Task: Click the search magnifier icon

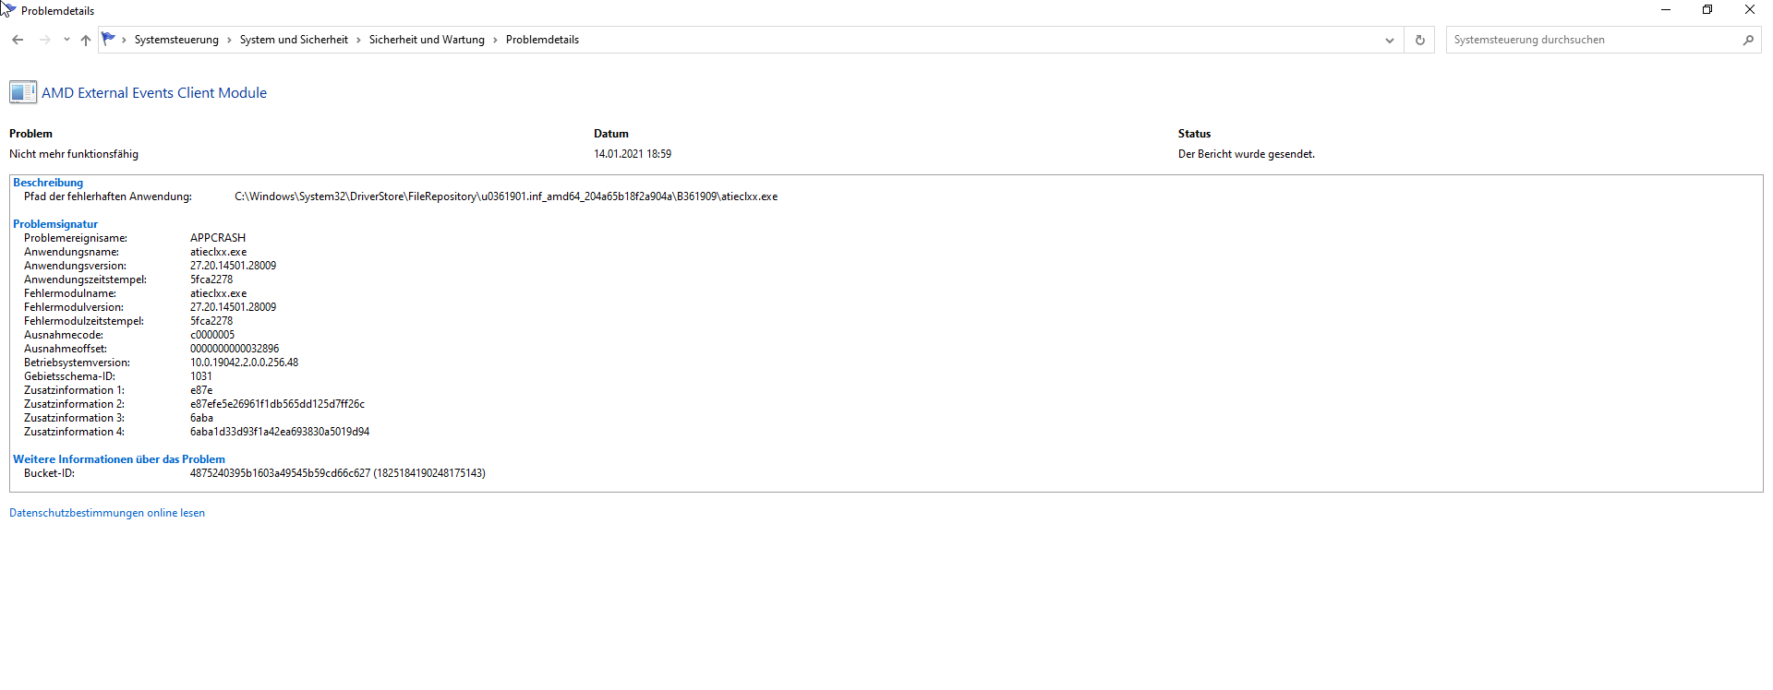Action: [x=1748, y=40]
